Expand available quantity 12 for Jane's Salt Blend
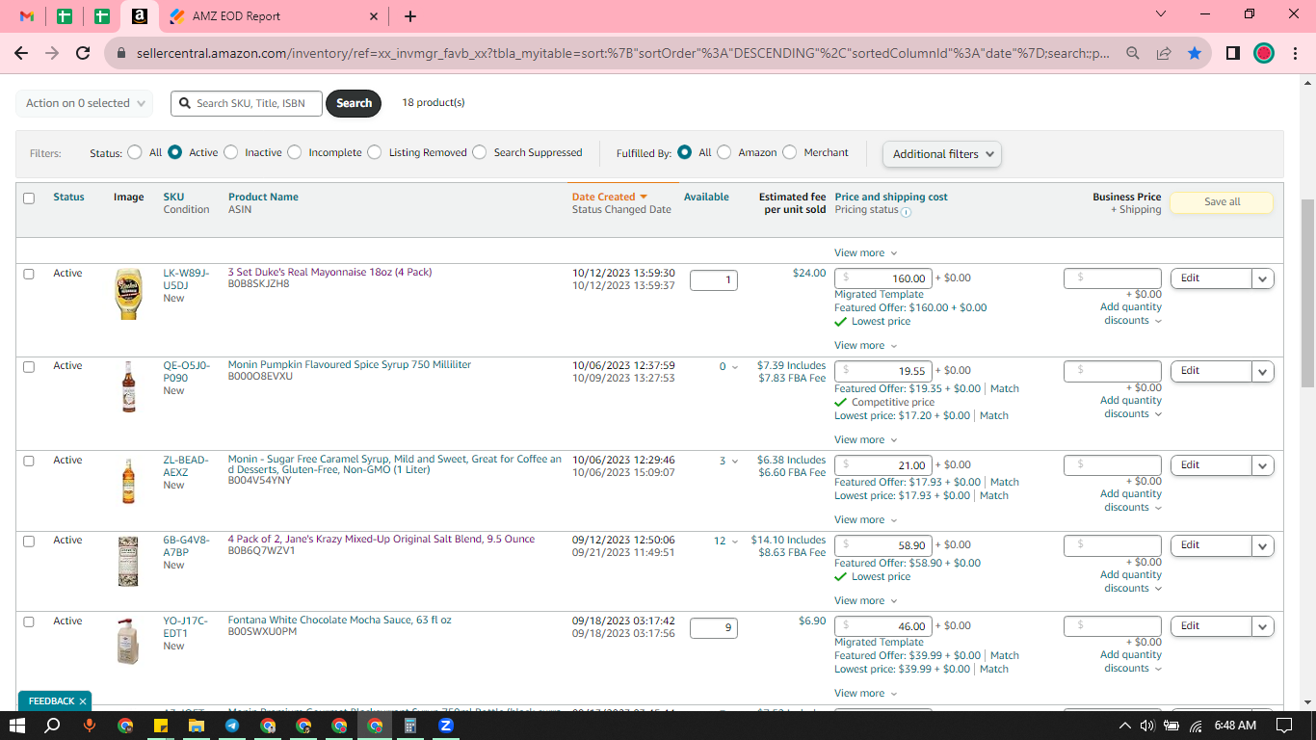Viewport: 1316px width, 740px height. (726, 542)
